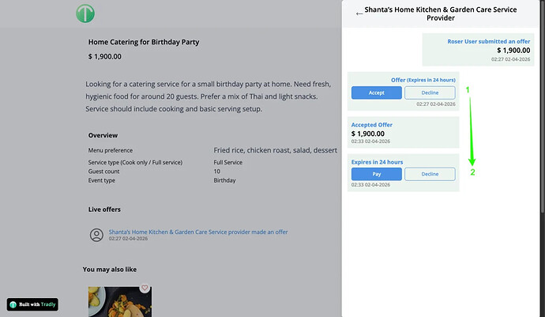Click the Roser User submitted offer message
545x317 pixels.
coord(480,49)
